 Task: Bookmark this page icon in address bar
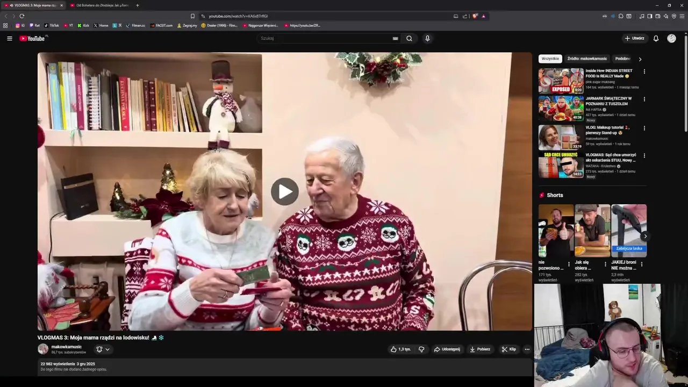coord(192,16)
